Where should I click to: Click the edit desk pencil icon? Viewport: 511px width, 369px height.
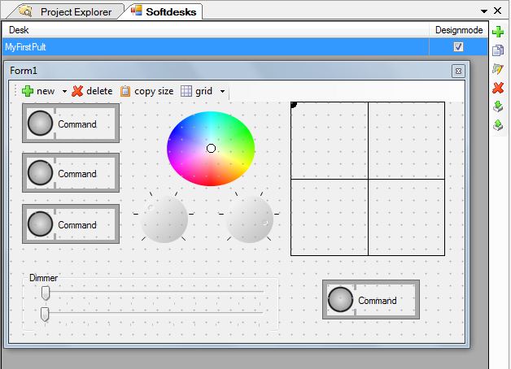tap(498, 68)
